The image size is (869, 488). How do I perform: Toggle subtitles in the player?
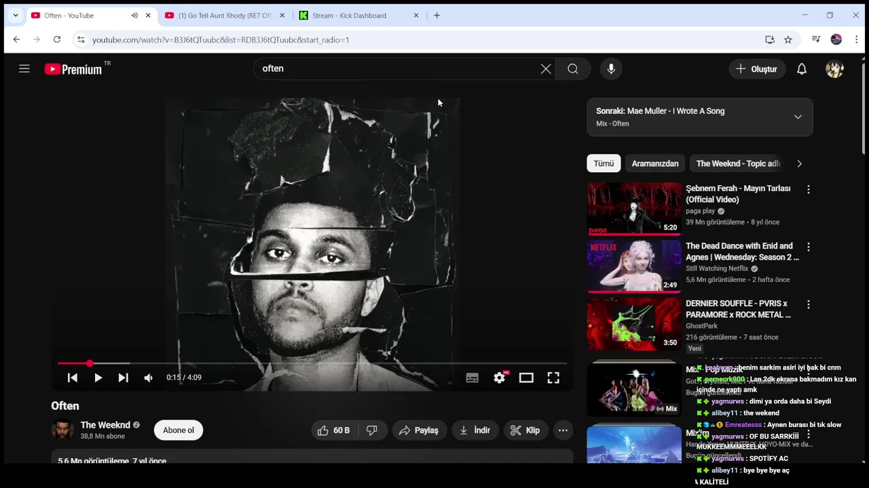click(473, 378)
